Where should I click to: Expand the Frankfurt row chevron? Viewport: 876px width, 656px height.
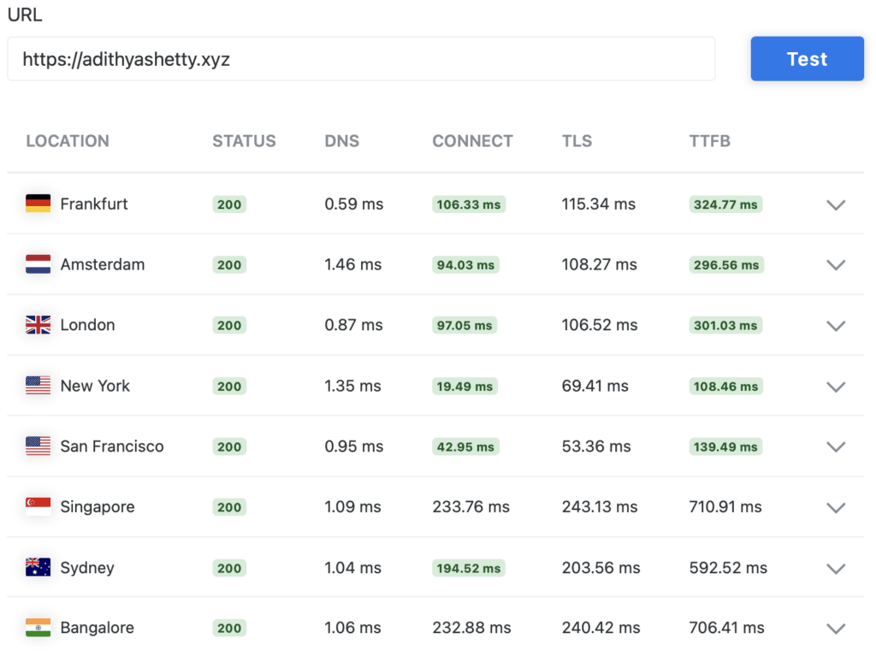point(836,205)
